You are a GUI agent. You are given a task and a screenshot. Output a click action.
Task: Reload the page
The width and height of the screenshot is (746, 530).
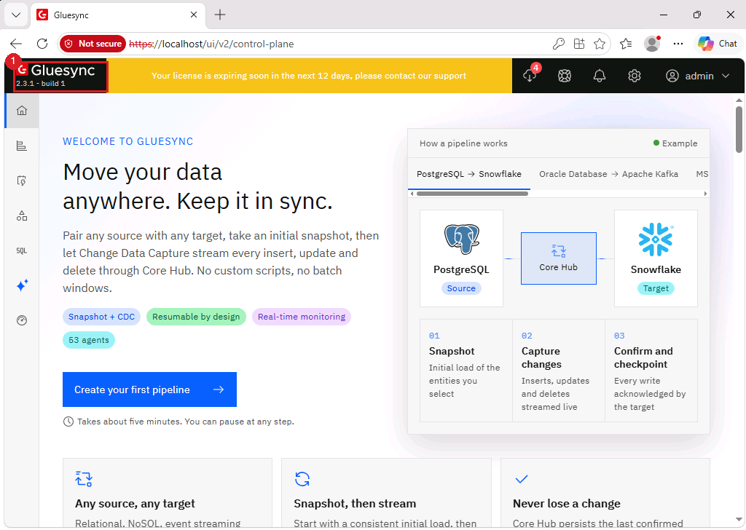coord(42,44)
